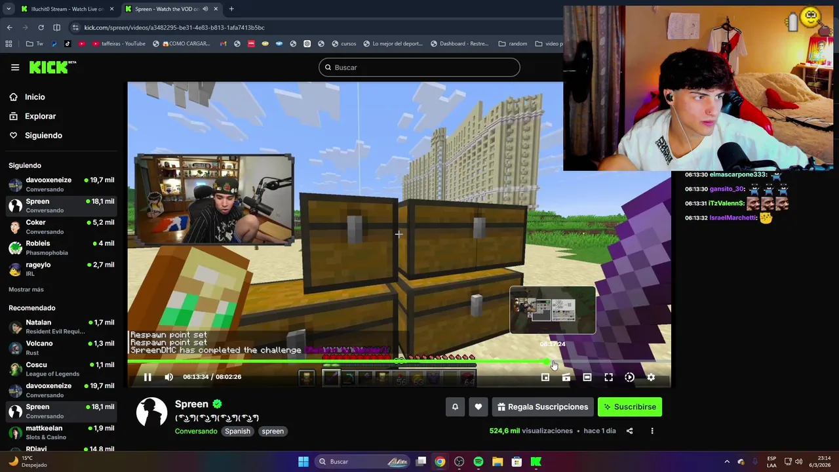Open Spotify from the taskbar

478,462
